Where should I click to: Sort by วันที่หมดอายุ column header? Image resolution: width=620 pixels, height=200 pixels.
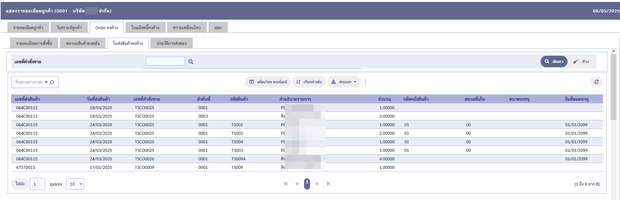tap(576, 99)
